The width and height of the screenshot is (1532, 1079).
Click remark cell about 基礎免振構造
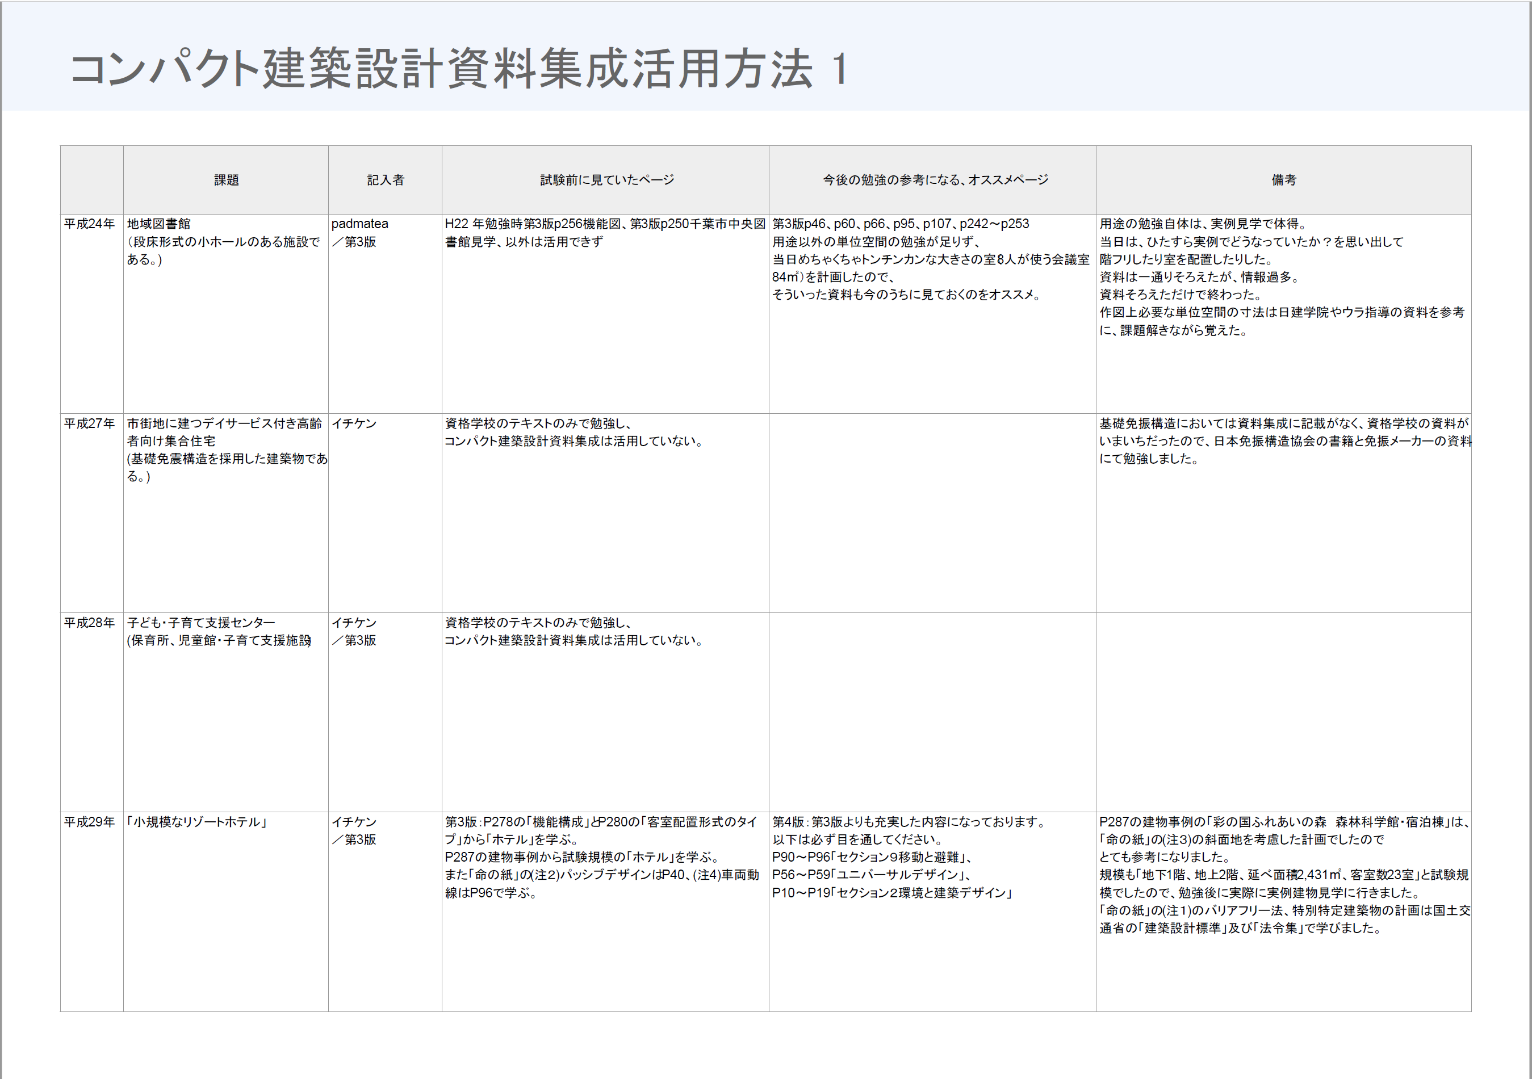point(1283,441)
